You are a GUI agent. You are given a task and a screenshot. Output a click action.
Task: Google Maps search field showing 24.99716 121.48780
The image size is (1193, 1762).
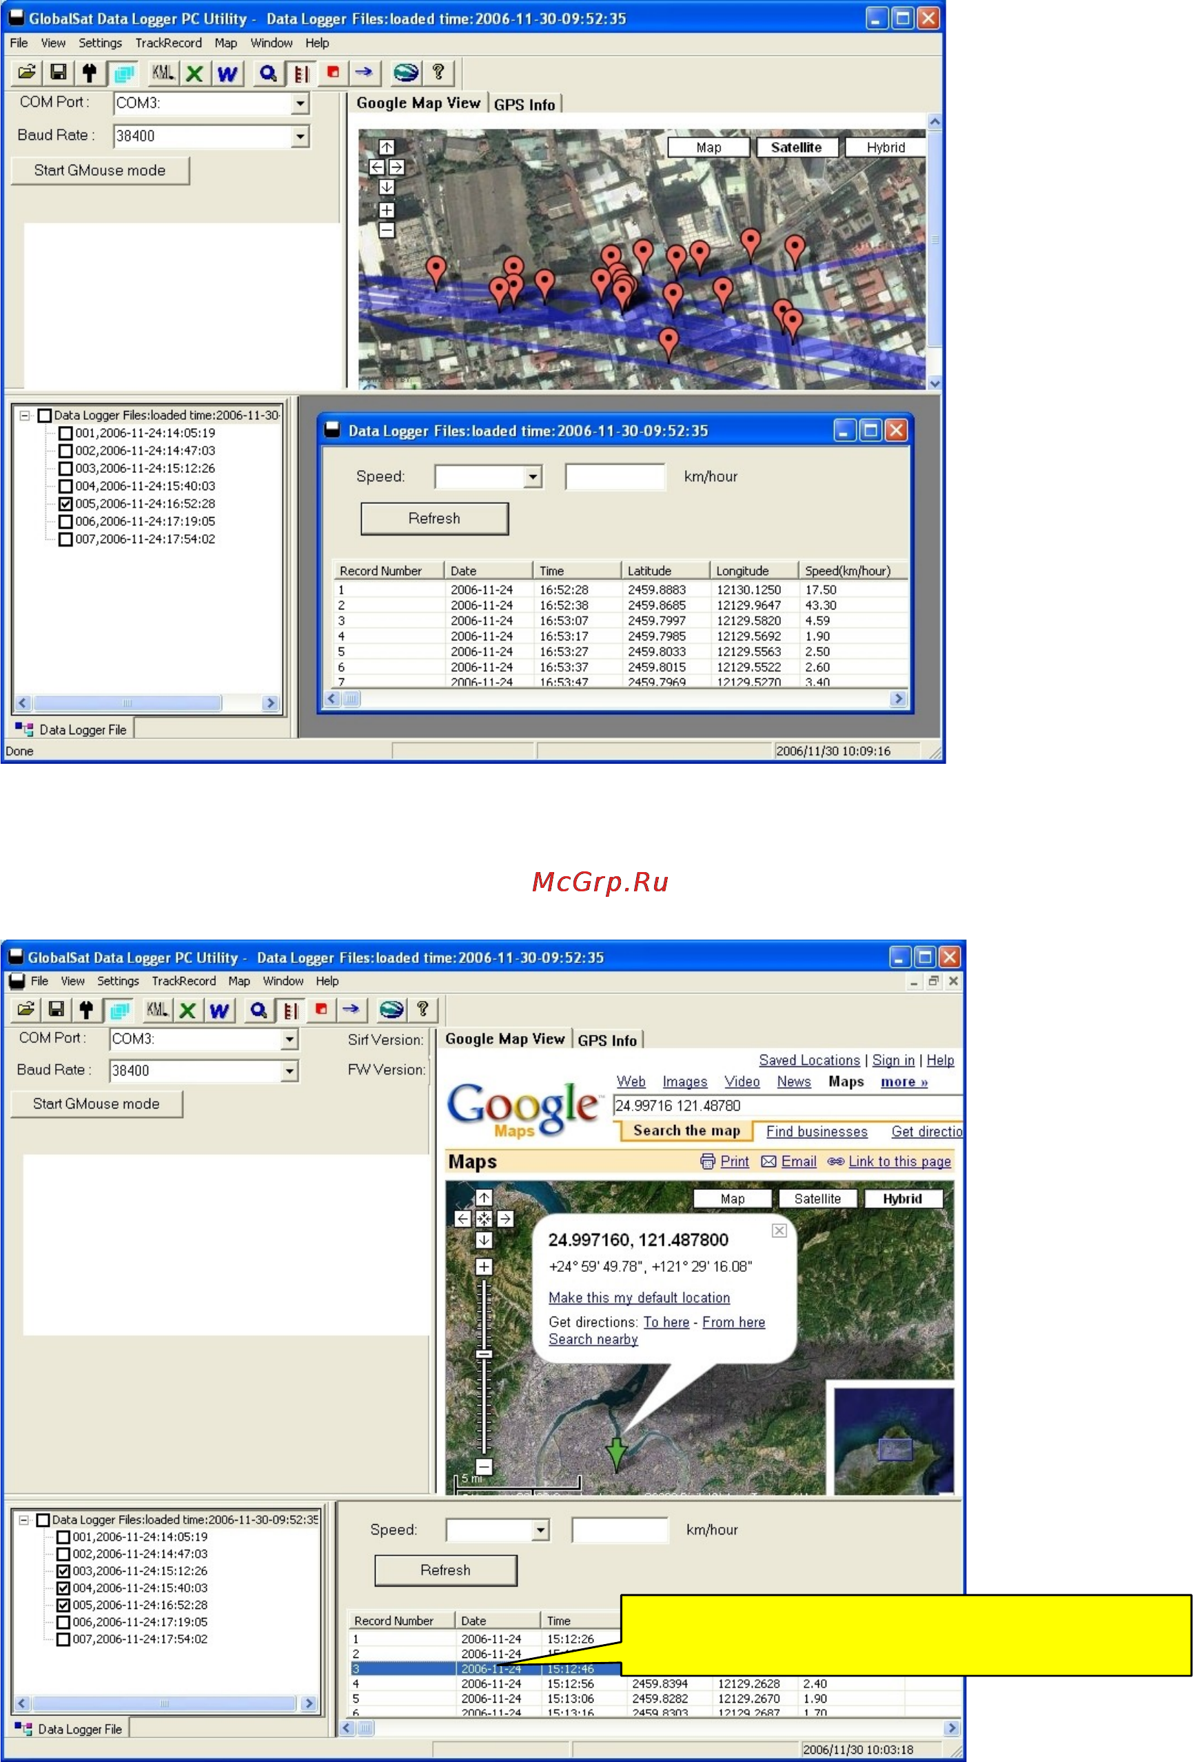787,1106
